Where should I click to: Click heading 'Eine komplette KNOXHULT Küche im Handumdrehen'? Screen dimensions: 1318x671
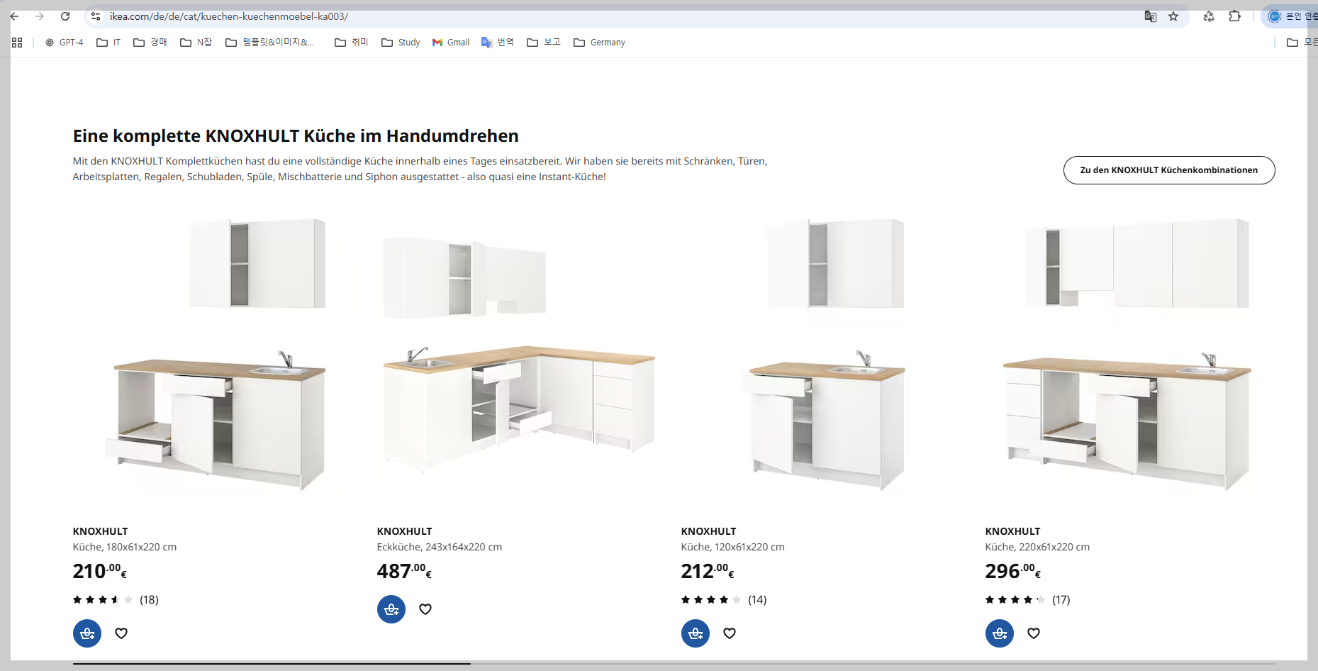pyautogui.click(x=296, y=136)
